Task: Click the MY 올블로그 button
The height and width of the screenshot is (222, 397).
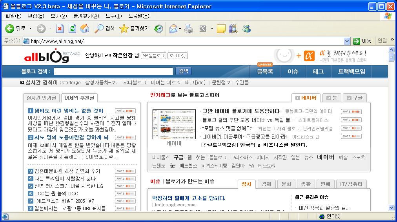Action: [x=153, y=56]
